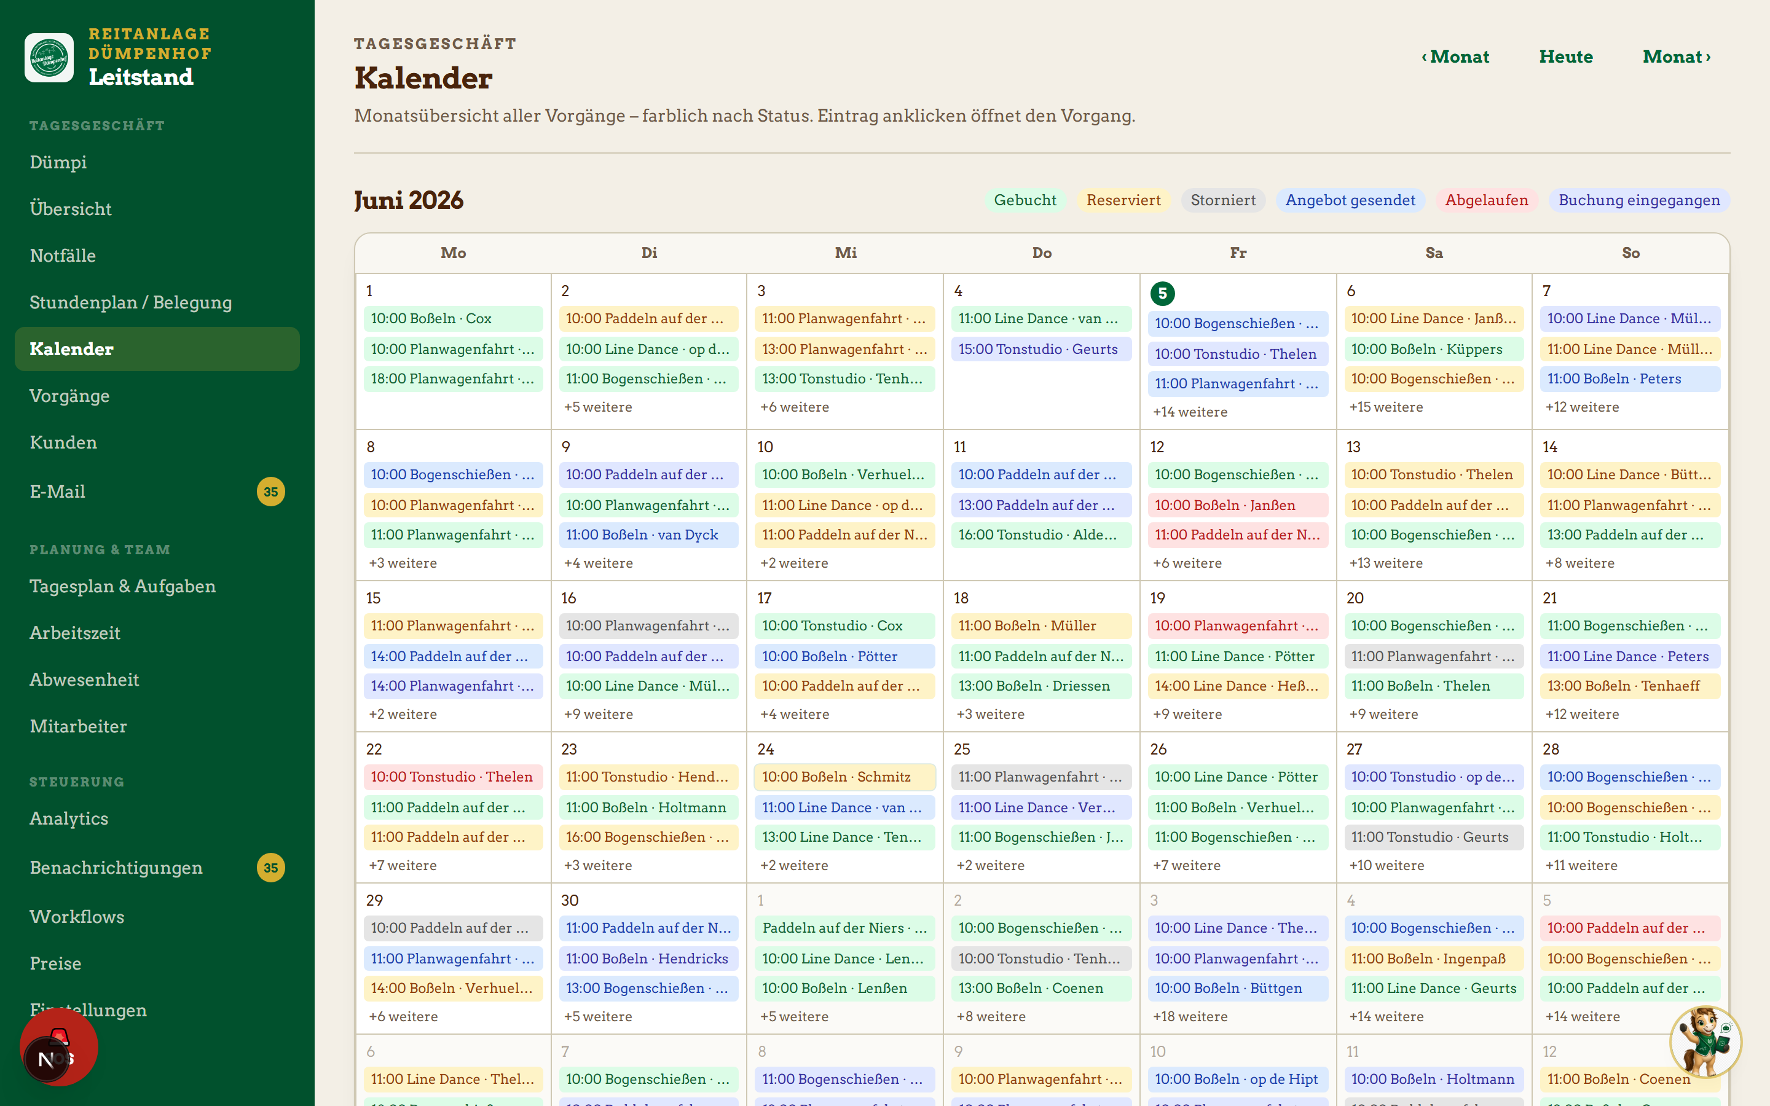Go to next month via Monat ›
The width and height of the screenshot is (1770, 1106).
1677,57
